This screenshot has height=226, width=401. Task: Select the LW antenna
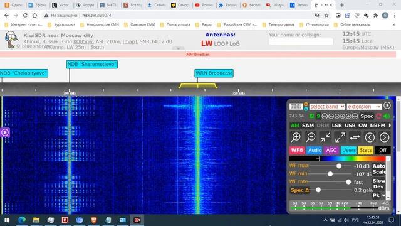coord(207,43)
